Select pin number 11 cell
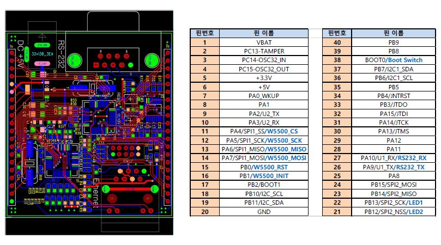This screenshot has height=245, width=441. [205, 131]
